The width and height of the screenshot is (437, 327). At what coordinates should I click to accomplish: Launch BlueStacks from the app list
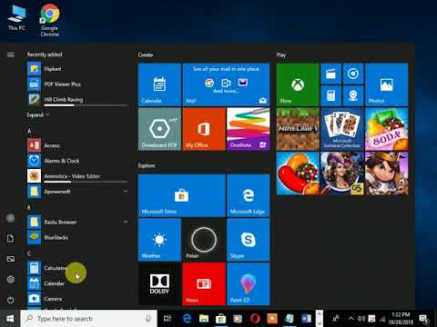pos(77,237)
